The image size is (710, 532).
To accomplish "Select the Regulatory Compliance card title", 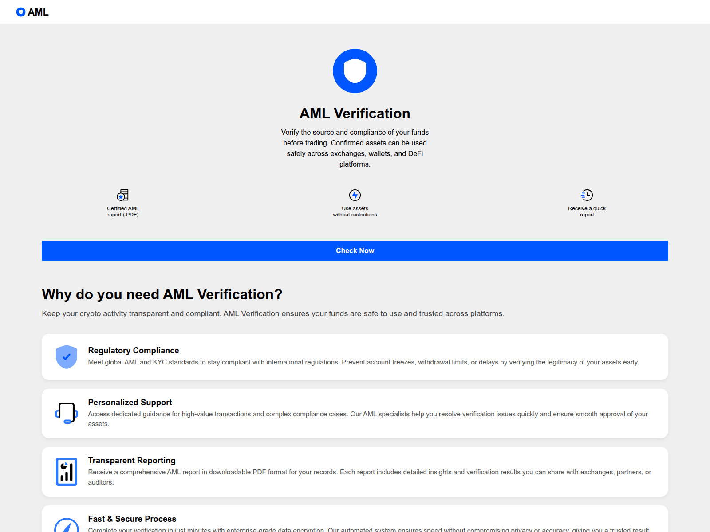I will (x=134, y=351).
